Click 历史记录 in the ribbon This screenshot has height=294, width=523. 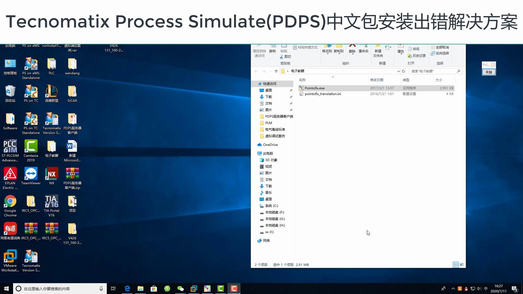[417, 56]
